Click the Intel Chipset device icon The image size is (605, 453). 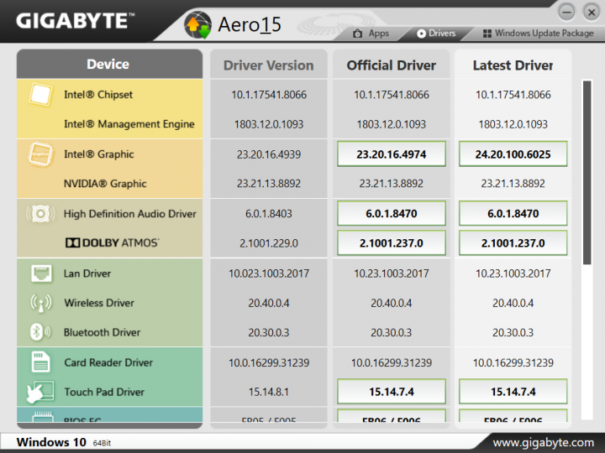coord(40,94)
